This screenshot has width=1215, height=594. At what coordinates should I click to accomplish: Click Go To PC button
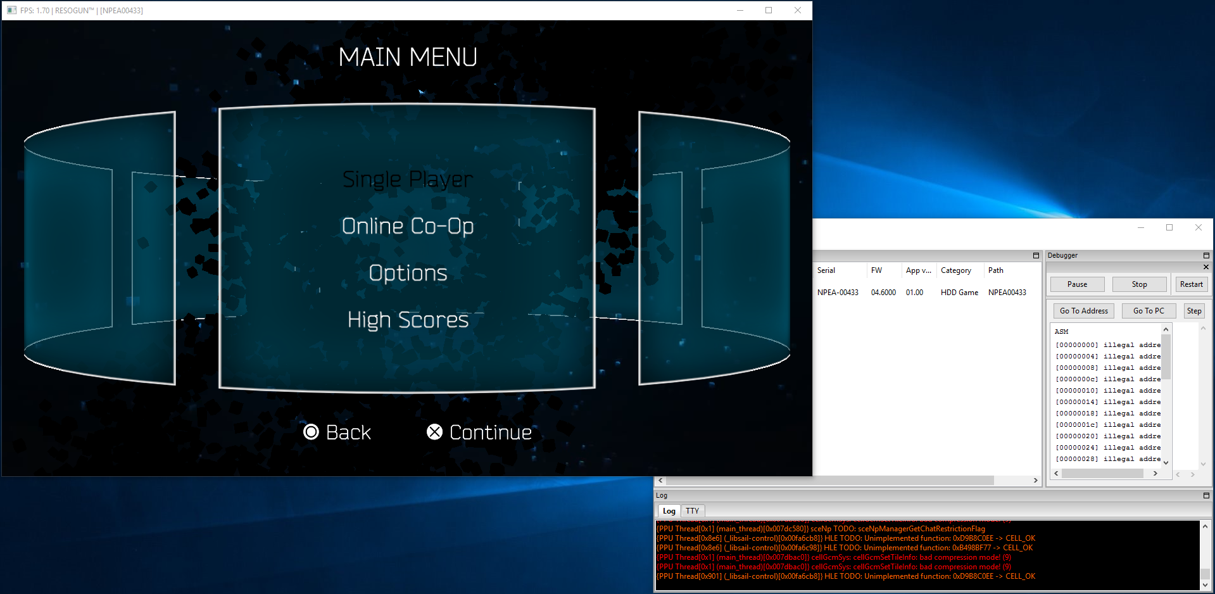pos(1149,311)
